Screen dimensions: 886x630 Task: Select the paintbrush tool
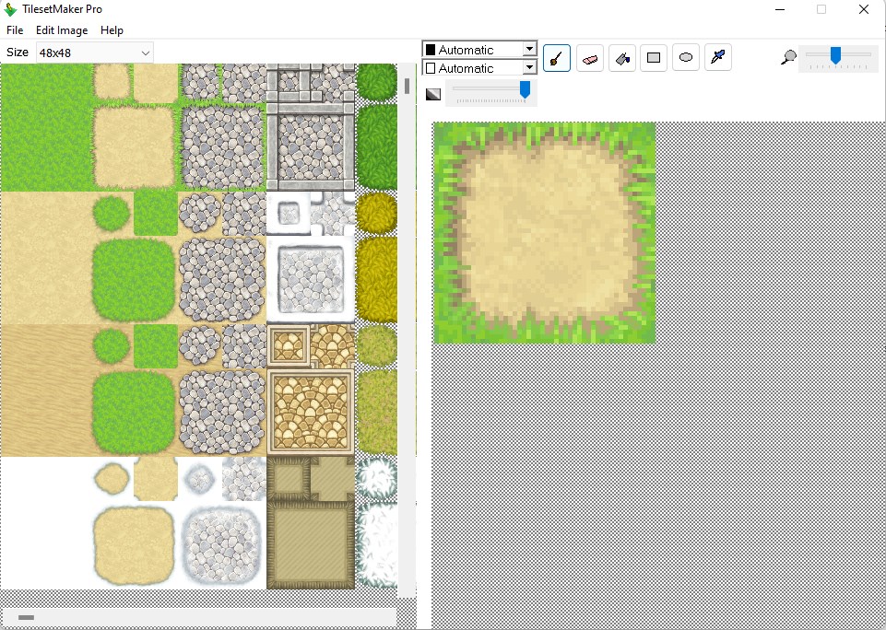[557, 58]
